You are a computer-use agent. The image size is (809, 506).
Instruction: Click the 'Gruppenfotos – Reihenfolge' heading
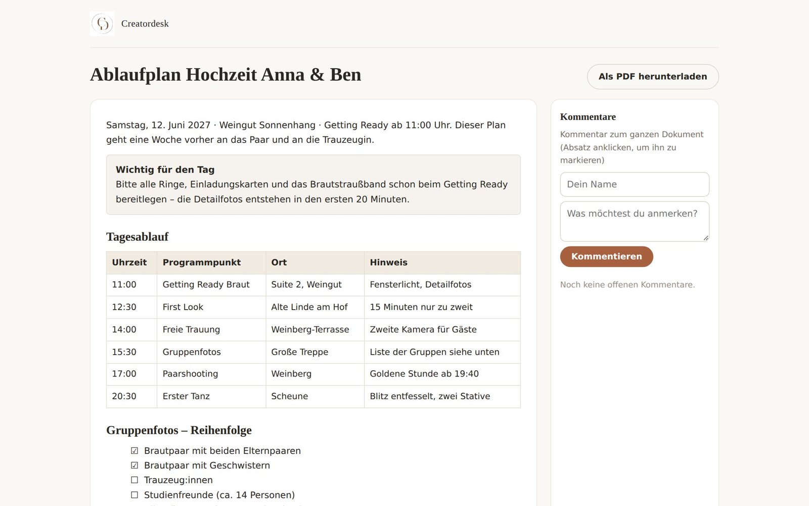[x=178, y=430]
